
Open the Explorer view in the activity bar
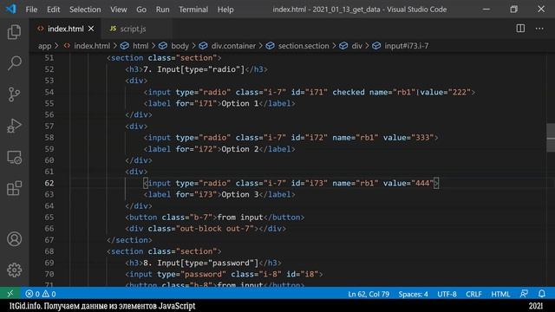(14, 32)
